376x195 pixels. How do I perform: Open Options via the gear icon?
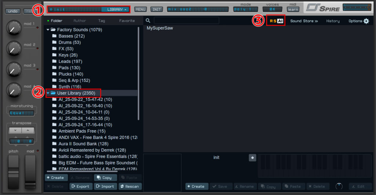(x=366, y=21)
